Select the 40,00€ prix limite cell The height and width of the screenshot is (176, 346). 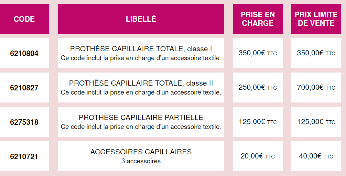point(316,156)
